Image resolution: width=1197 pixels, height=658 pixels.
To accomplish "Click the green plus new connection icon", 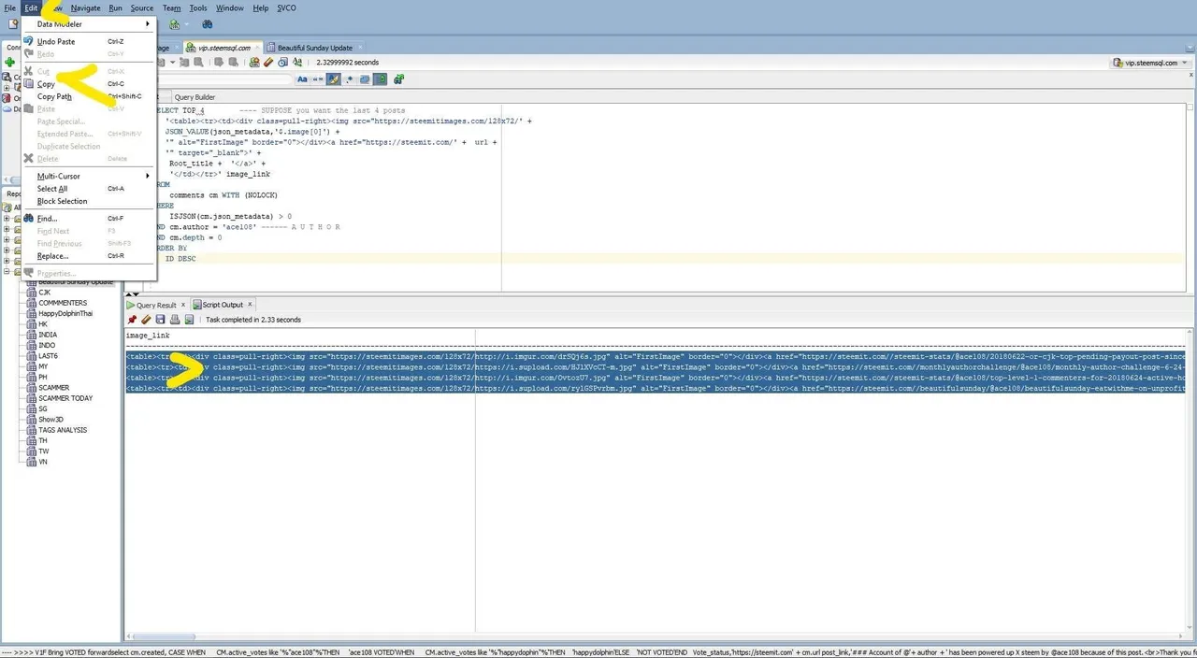I will pyautogui.click(x=9, y=63).
